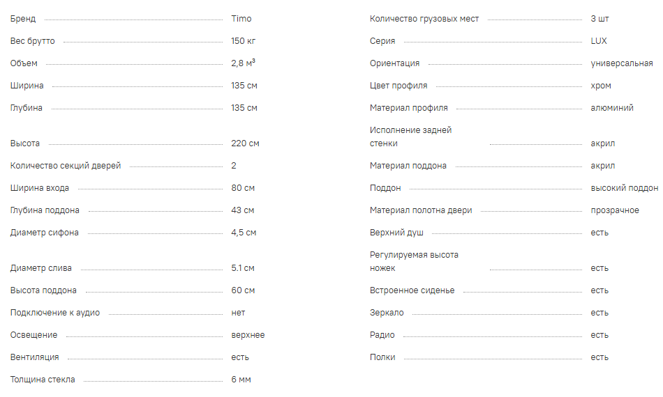663x397 pixels.
Task: Click the алюминий profile material value
Action: 612,108
